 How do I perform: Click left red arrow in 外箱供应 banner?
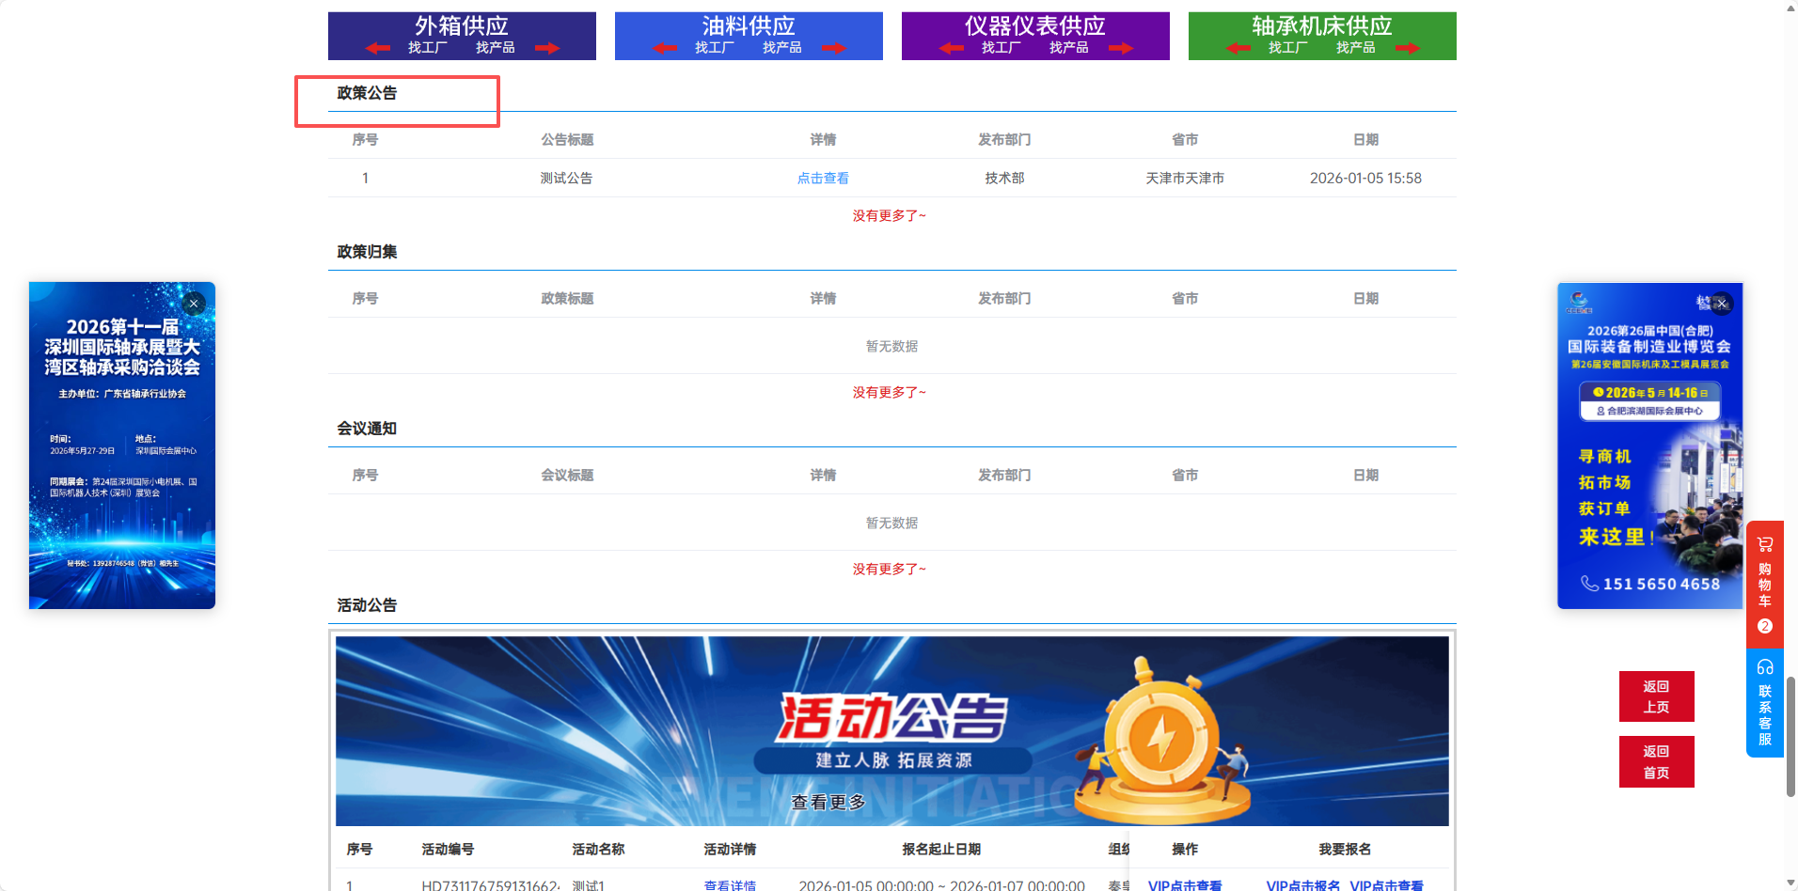pyautogui.click(x=378, y=48)
